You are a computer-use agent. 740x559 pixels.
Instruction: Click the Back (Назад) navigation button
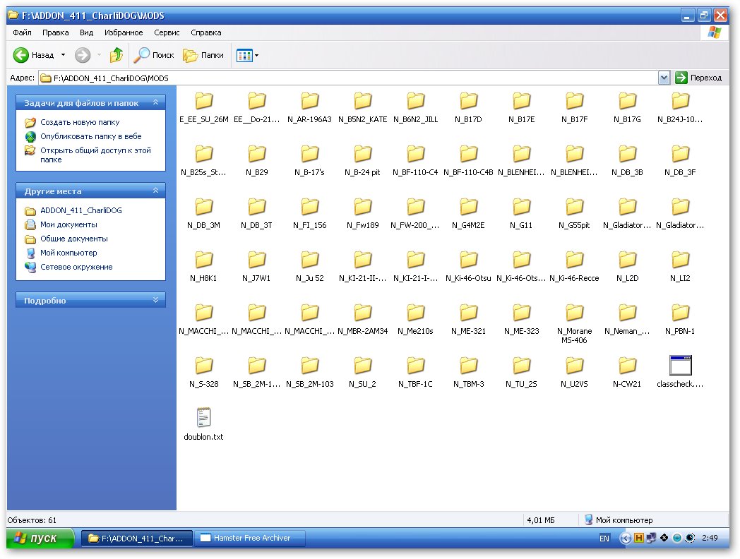tap(33, 55)
